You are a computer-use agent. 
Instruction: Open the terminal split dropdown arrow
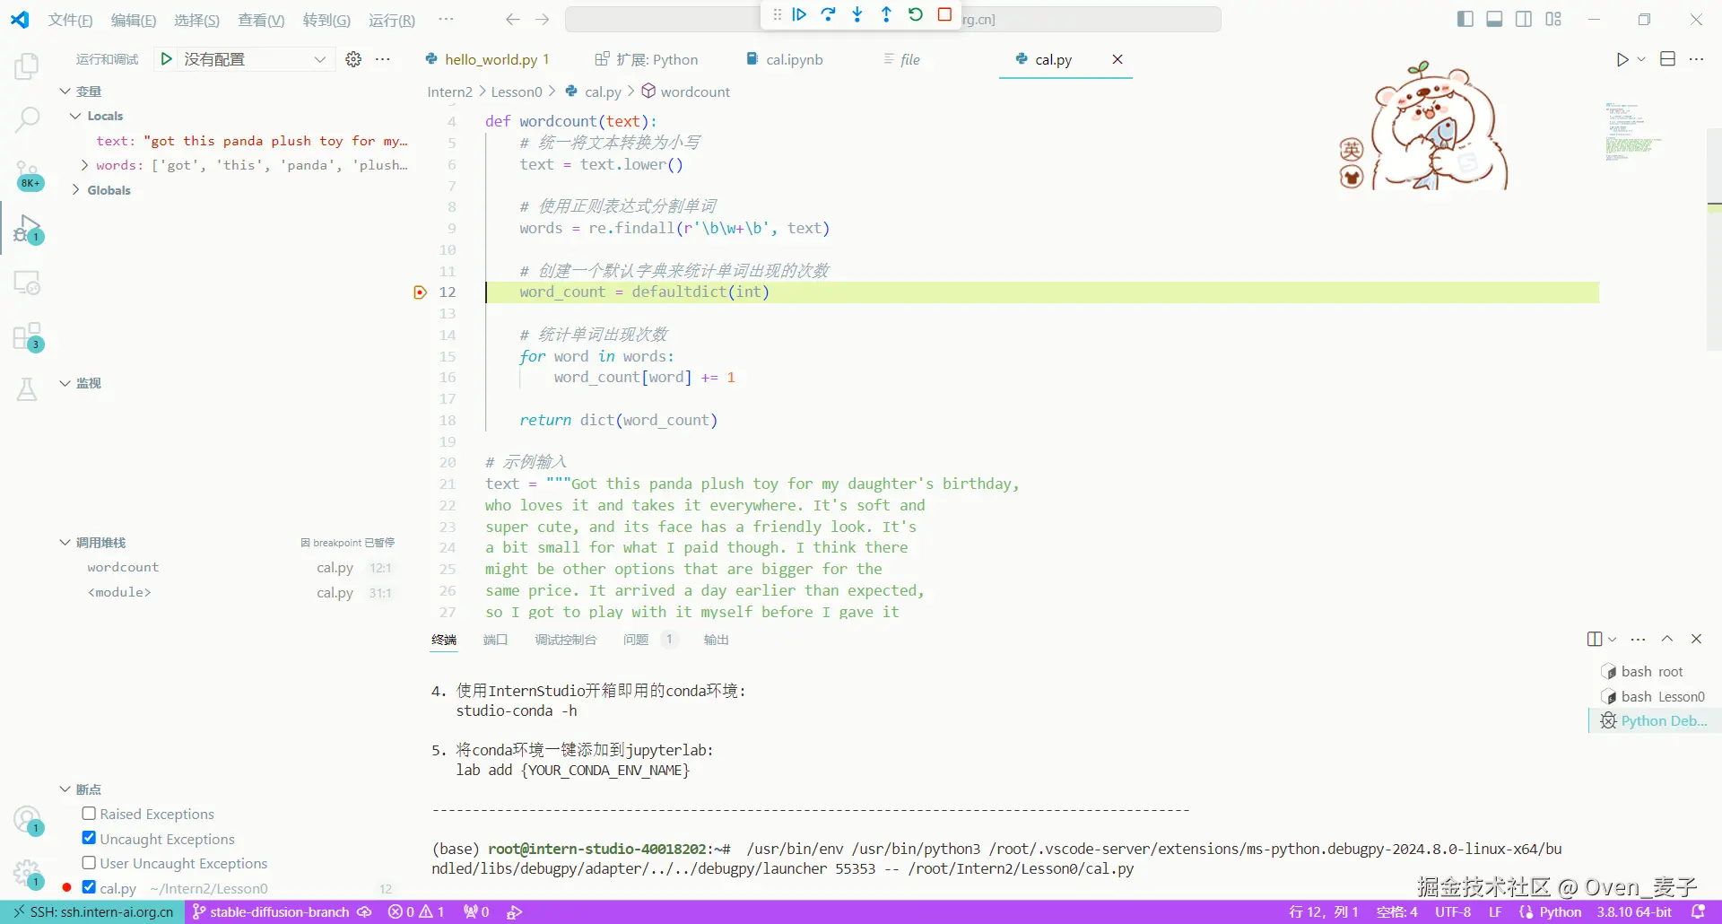(1613, 639)
